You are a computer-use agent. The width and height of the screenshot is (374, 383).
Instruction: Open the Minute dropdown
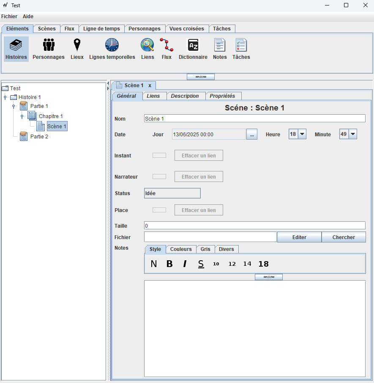353,134
